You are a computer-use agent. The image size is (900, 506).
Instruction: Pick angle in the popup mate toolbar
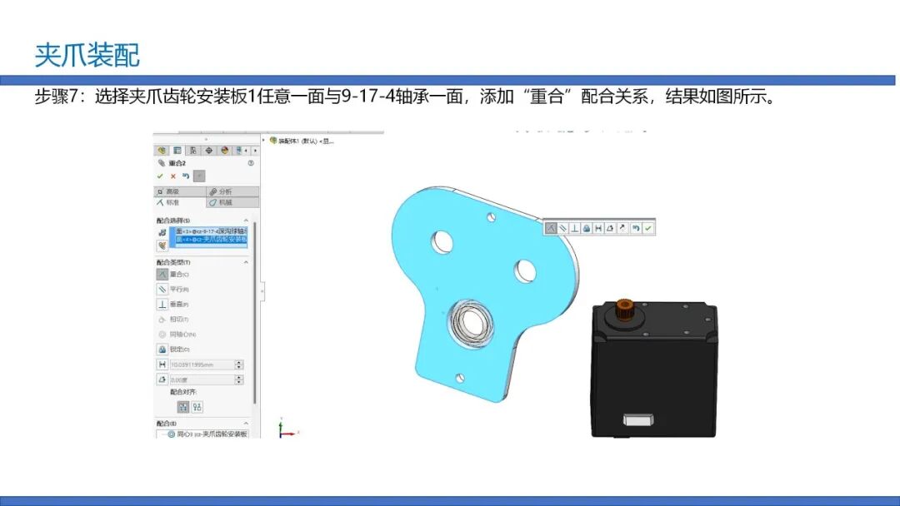coord(610,228)
